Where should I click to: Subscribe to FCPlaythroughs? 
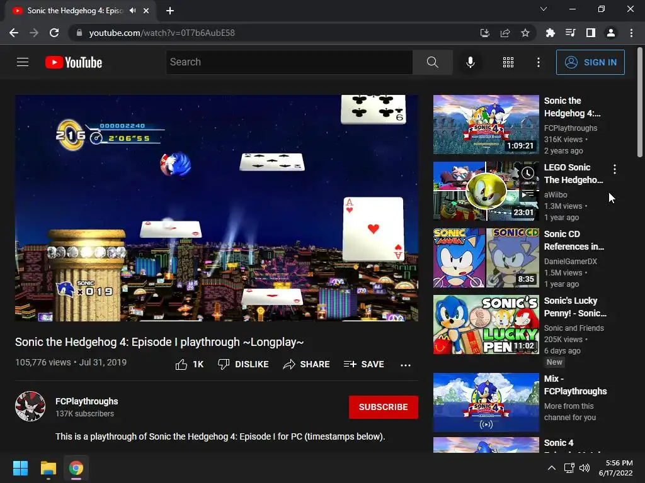pyautogui.click(x=384, y=407)
